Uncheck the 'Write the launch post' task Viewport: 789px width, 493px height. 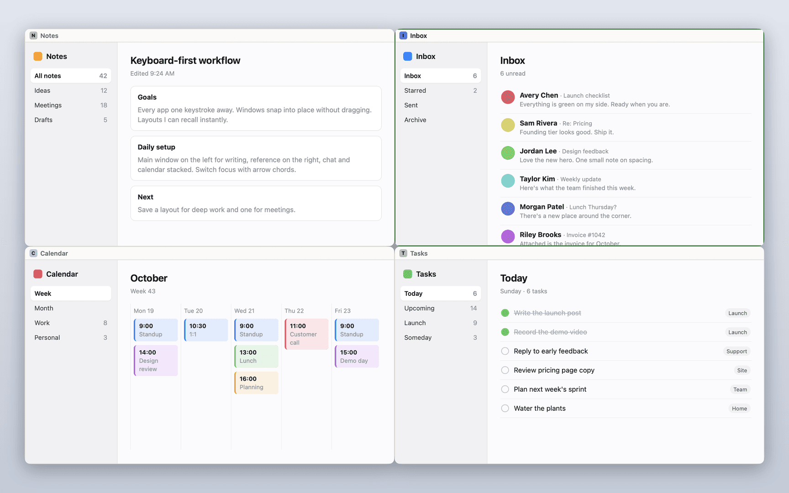505,313
